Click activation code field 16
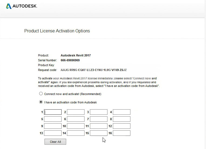This screenshot has width=206, height=149. click(x=122, y=133)
